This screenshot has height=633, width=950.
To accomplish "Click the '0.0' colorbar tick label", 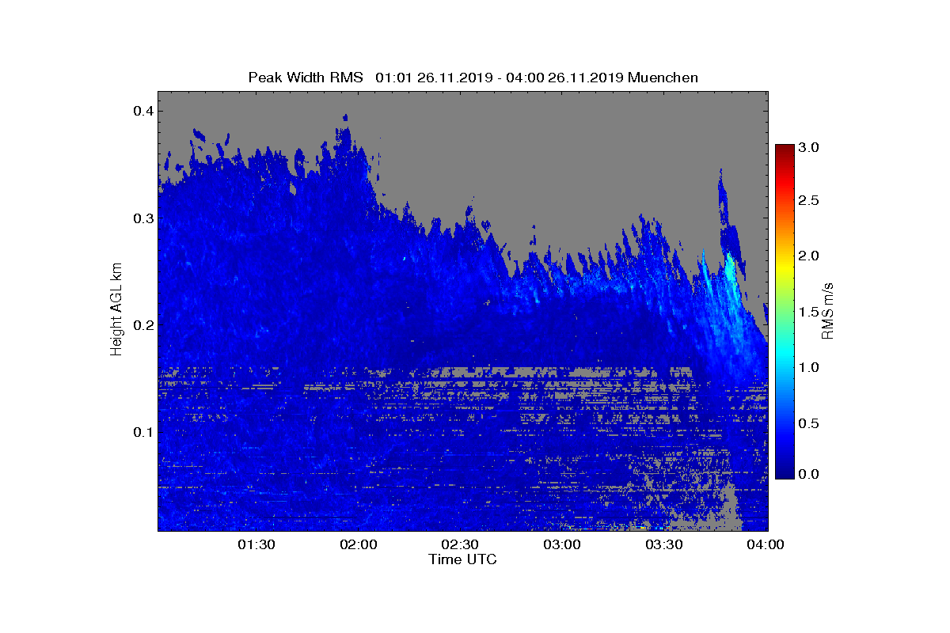I will (x=808, y=474).
